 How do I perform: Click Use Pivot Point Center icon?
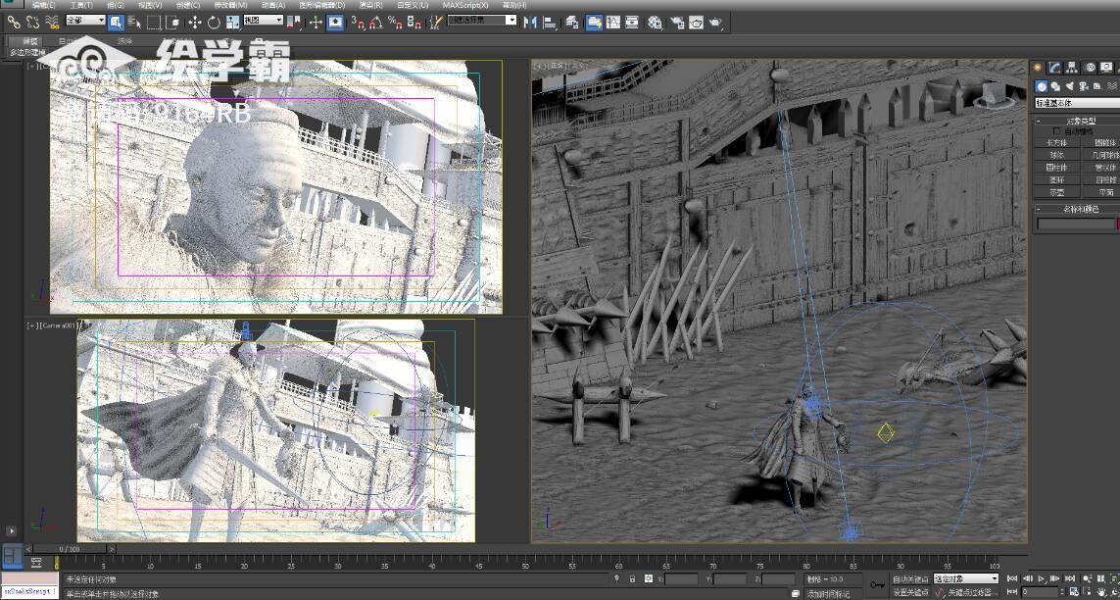(x=294, y=23)
